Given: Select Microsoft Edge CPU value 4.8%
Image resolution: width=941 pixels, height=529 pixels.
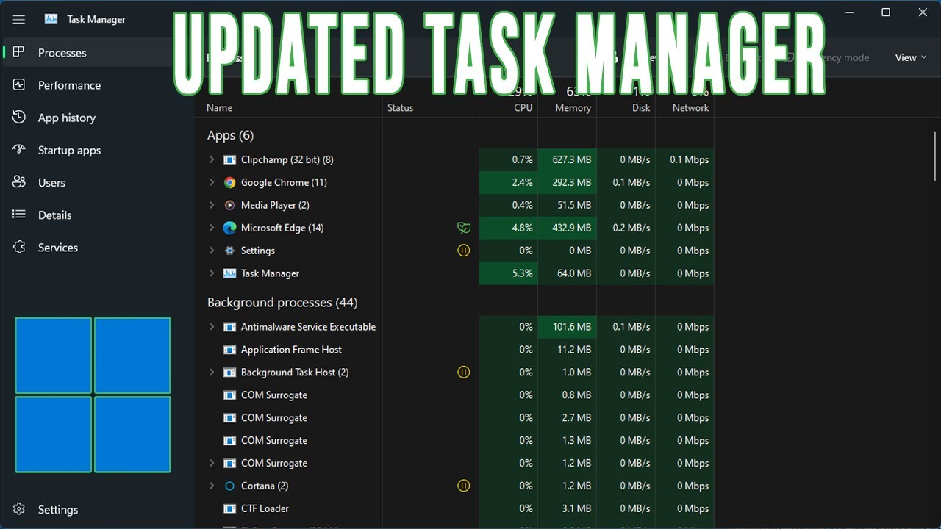Looking at the screenshot, I should coord(522,228).
